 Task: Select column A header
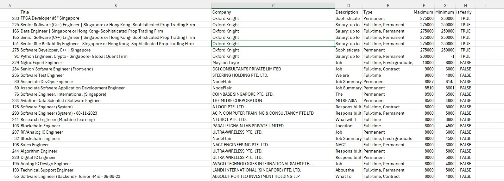pyautogui.click(x=10, y=5)
